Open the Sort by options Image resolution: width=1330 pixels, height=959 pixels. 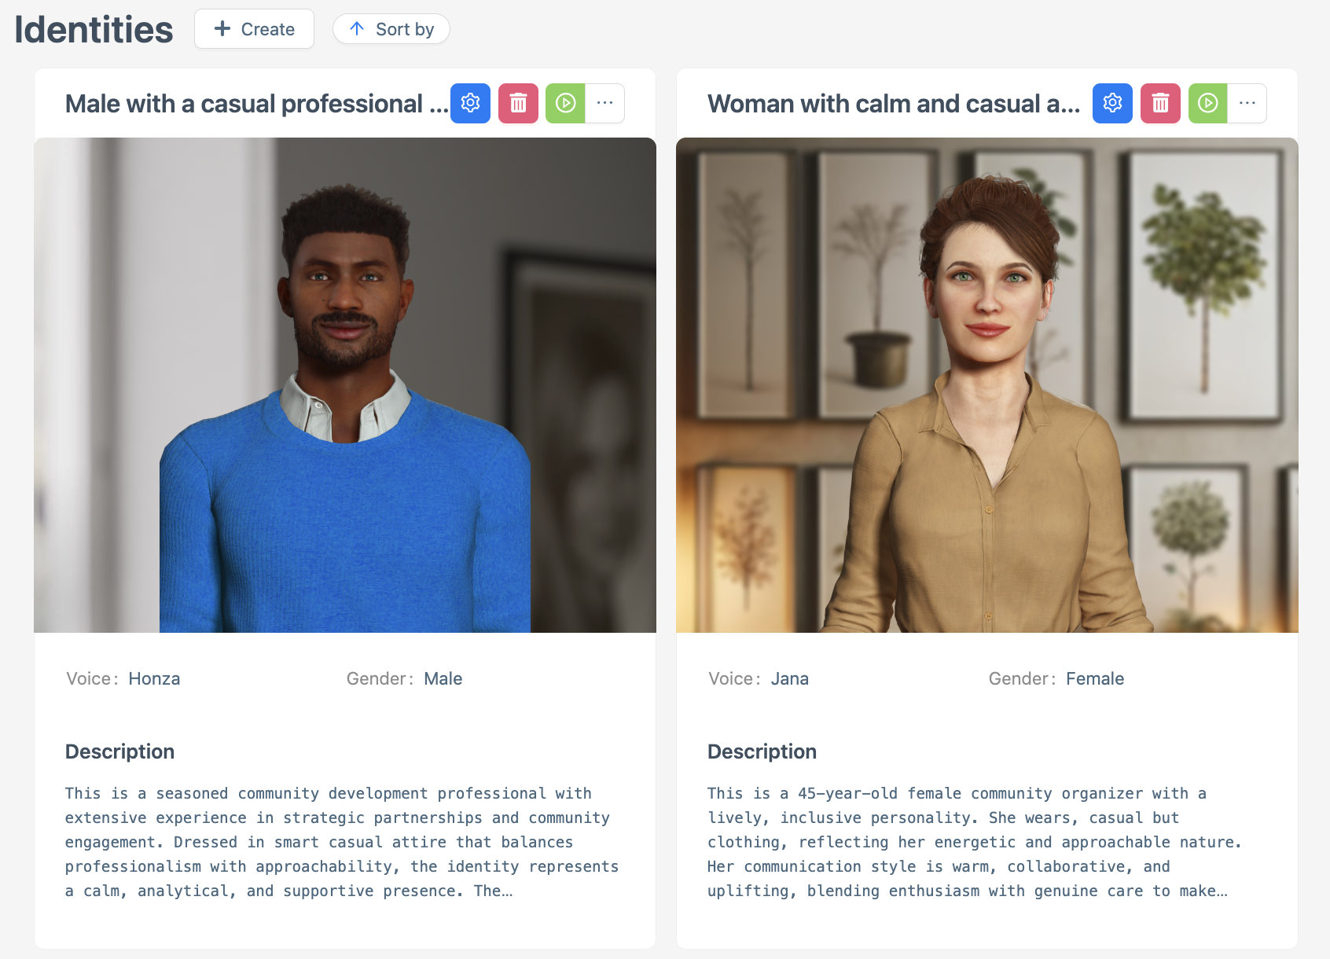click(391, 28)
